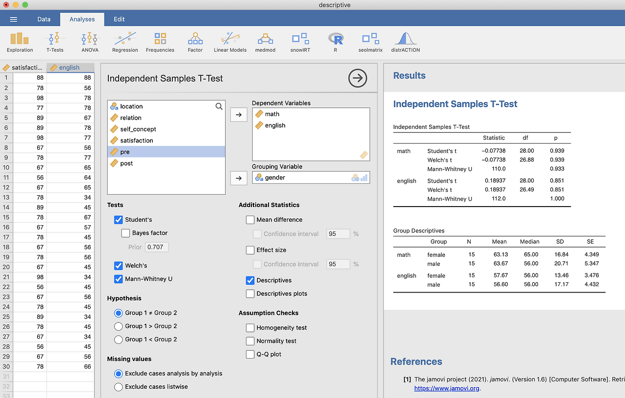Switch to the Analyses tab
Image resolution: width=625 pixels, height=398 pixels.
click(82, 19)
